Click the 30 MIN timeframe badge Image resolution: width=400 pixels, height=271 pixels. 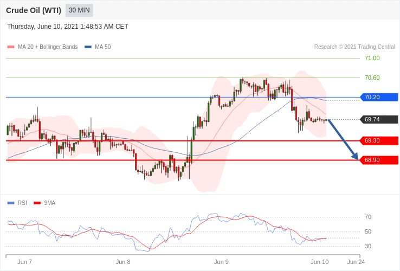(79, 10)
